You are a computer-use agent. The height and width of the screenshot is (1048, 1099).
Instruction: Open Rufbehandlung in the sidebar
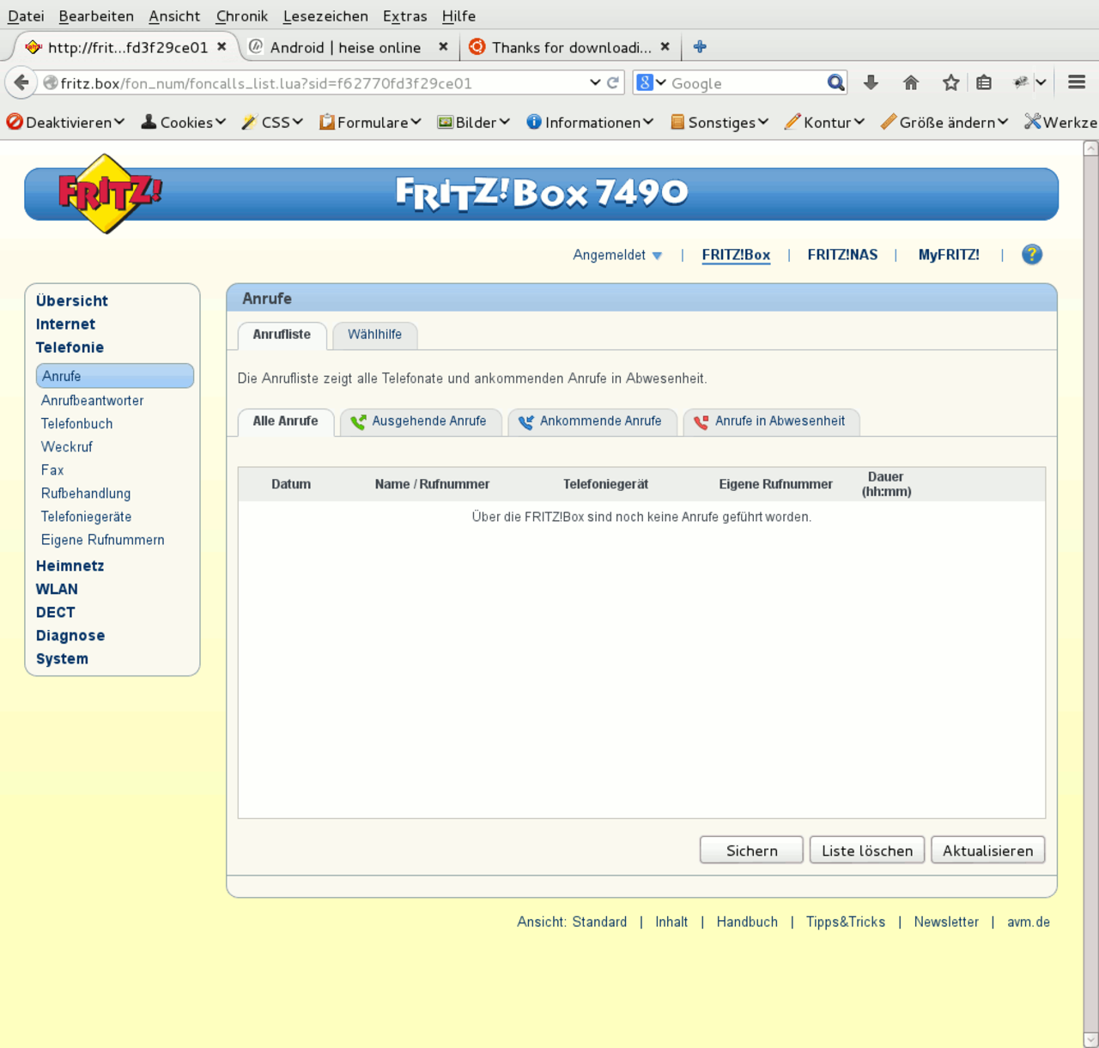(x=86, y=494)
